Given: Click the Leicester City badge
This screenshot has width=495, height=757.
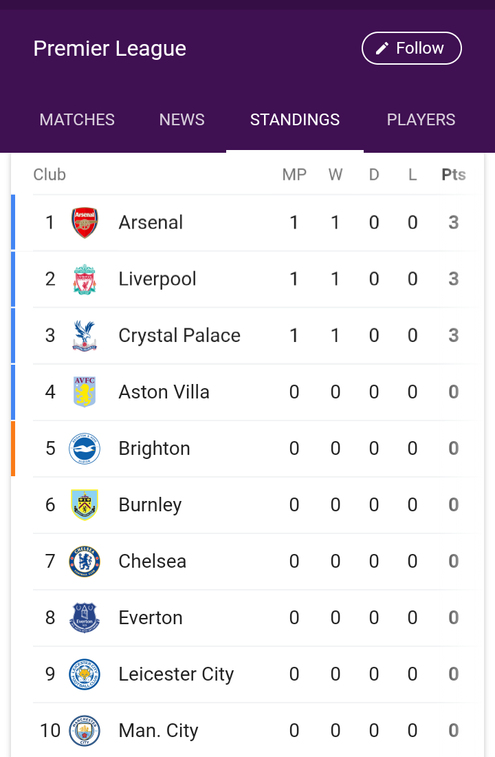Looking at the screenshot, I should tap(85, 674).
